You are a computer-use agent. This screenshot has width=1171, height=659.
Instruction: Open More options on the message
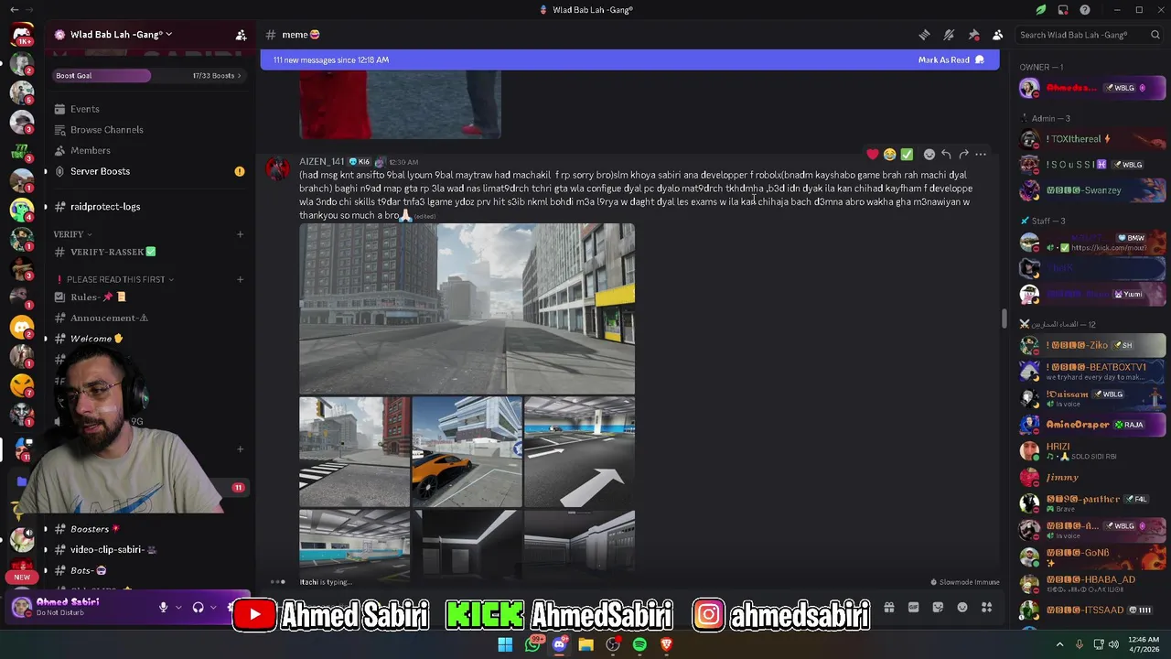pos(981,154)
